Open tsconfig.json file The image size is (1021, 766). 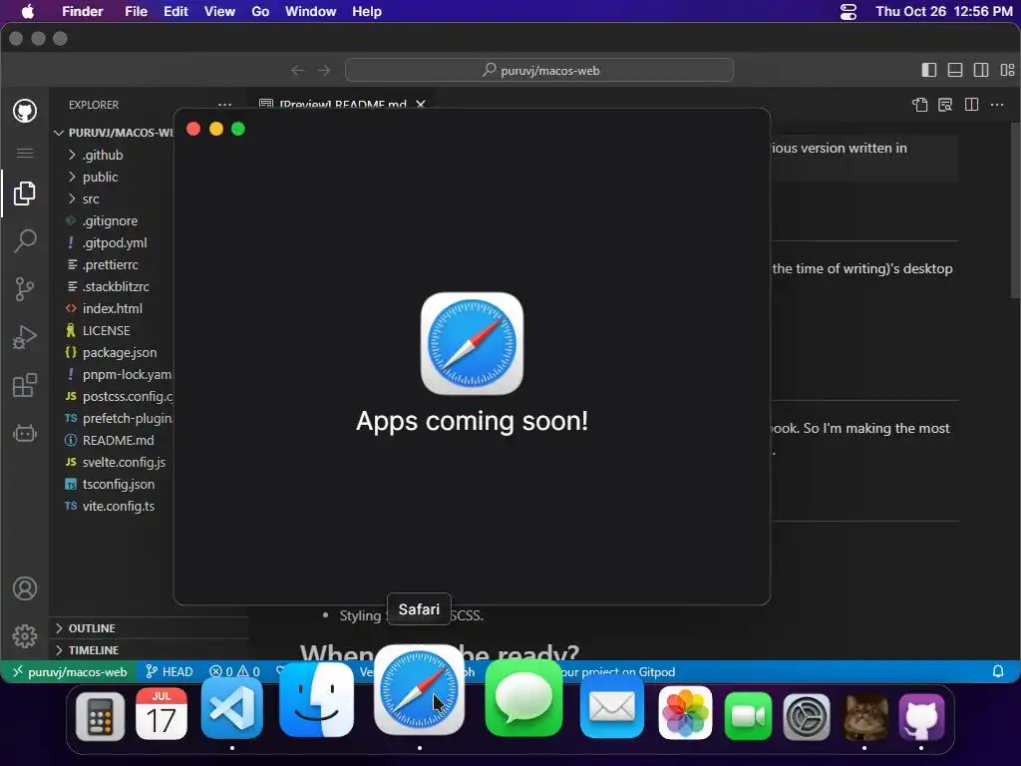tap(113, 484)
